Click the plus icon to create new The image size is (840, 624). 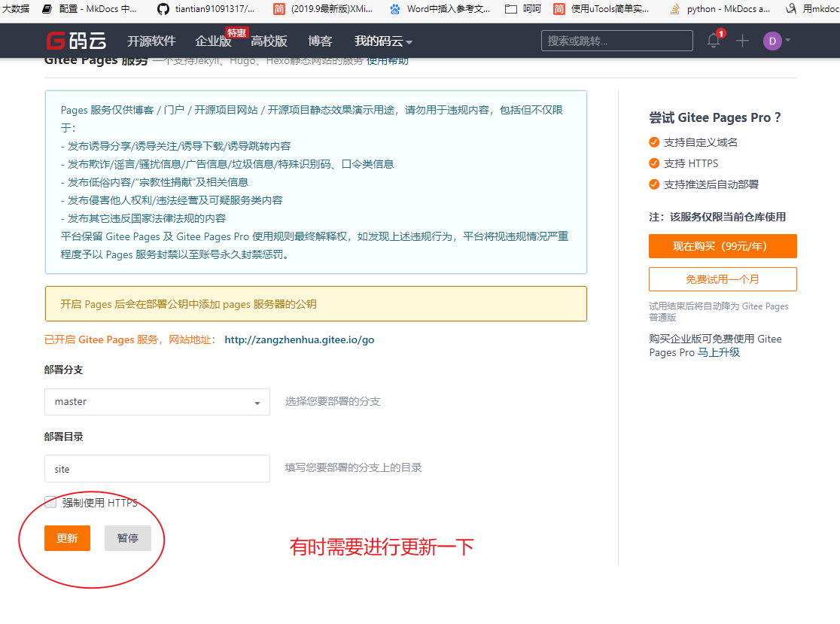(742, 41)
